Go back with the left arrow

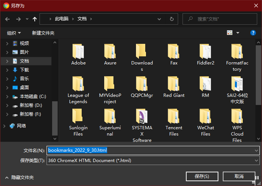[x=7, y=19]
